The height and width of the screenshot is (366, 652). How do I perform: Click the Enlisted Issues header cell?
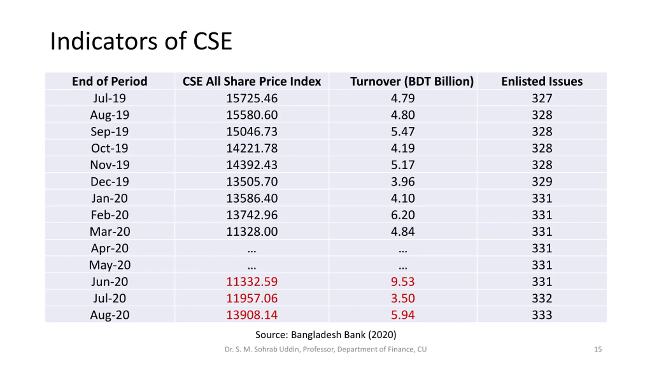point(542,81)
